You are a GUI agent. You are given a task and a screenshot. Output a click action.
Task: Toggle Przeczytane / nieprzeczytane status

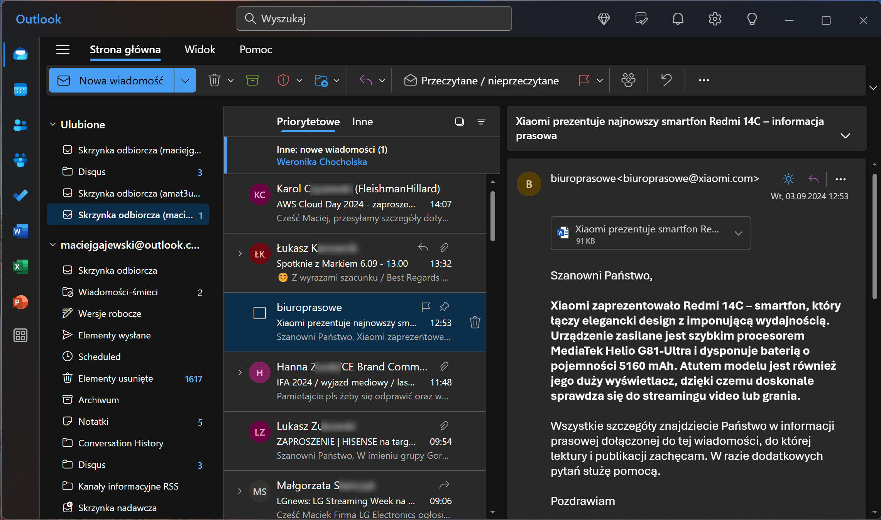[481, 81]
